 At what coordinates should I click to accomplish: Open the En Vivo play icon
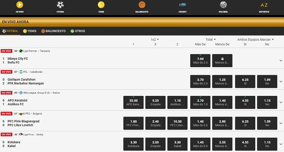(19, 5)
